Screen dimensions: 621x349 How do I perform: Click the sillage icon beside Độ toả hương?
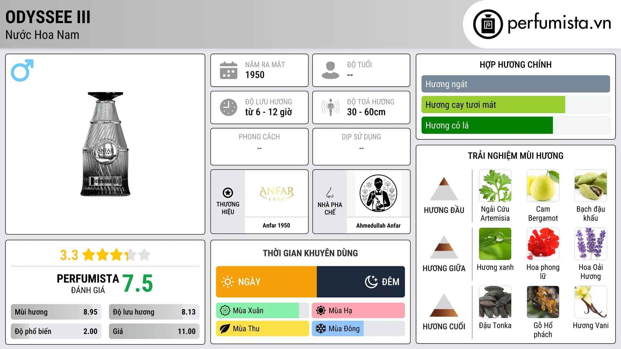coord(331,107)
